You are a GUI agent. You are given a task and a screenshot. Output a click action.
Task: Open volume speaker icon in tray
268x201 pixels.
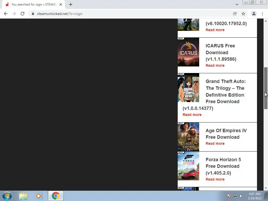pyautogui.click(x=241, y=196)
